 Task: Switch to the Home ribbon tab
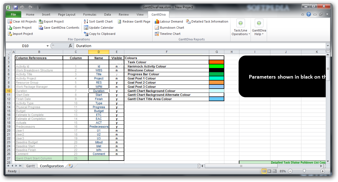tap(30, 14)
